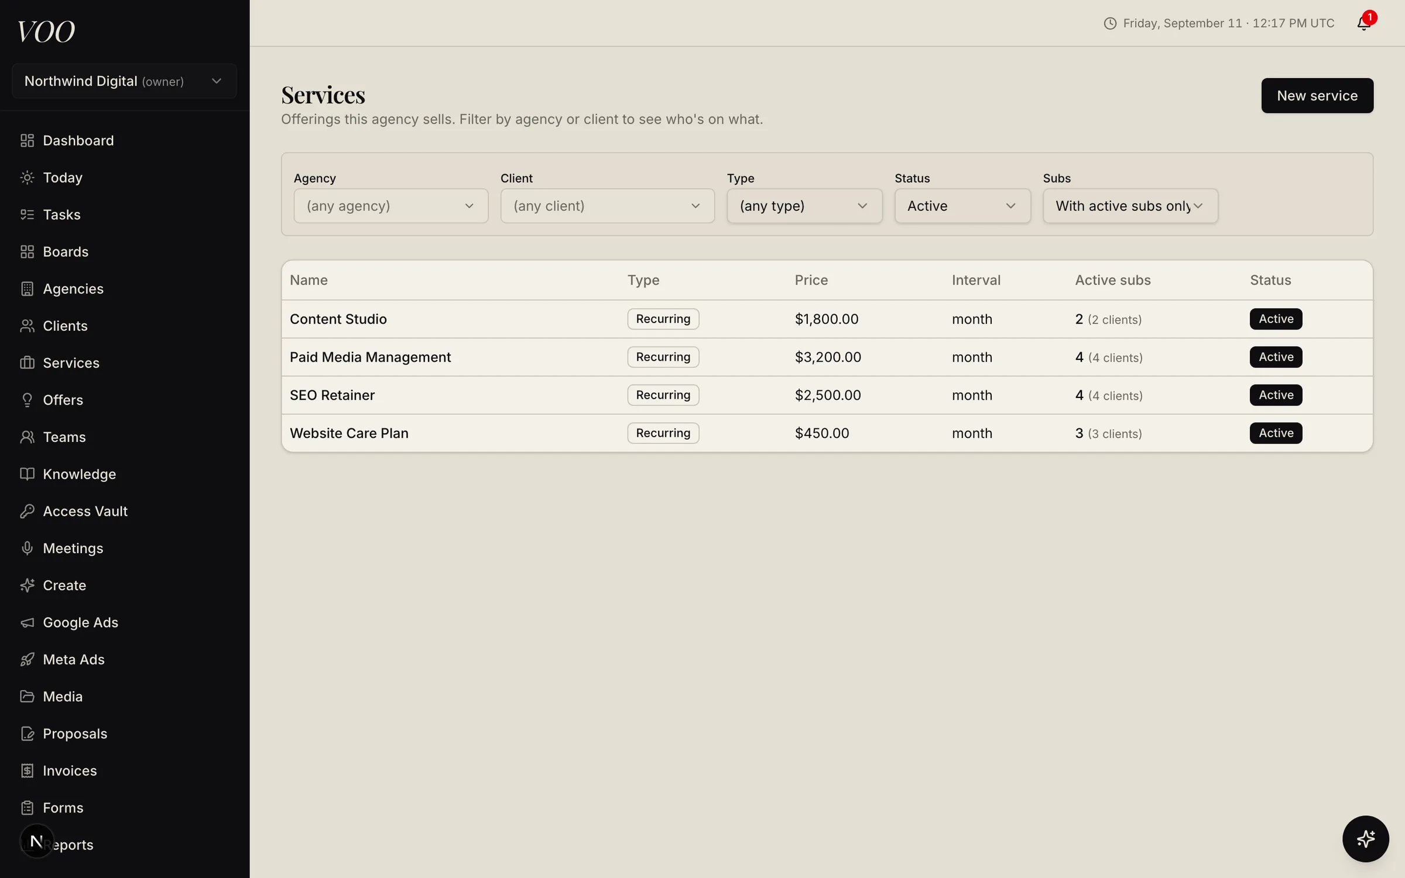This screenshot has width=1405, height=878.
Task: Navigate to Forms in the sidebar
Action: [63, 808]
